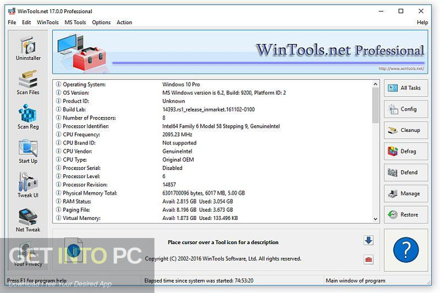Click the blue download arrow icon

[368, 241]
